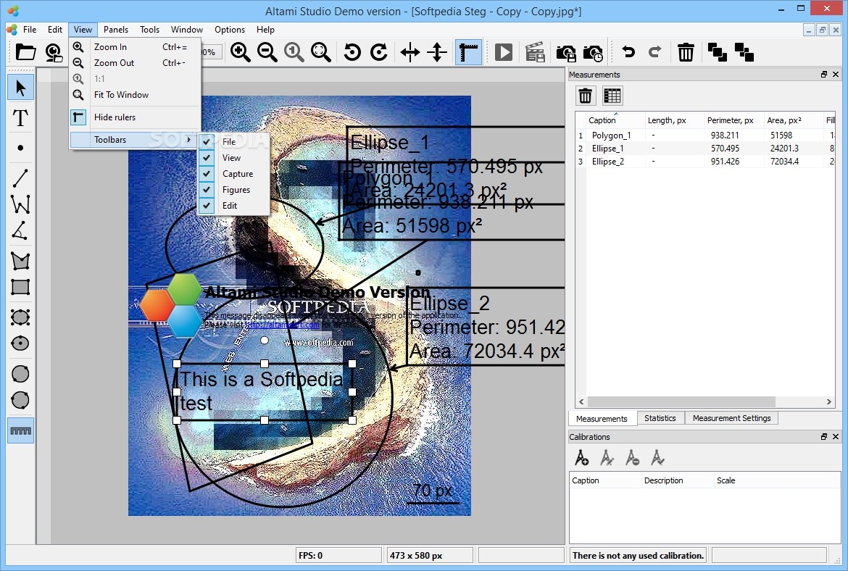Select the Point tool
The image size is (848, 571).
[20, 148]
